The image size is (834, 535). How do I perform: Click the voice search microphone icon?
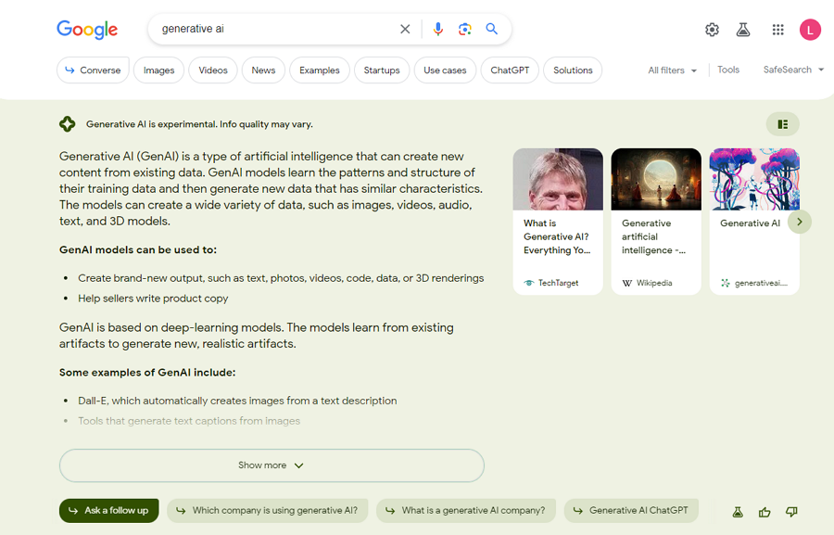(x=438, y=29)
